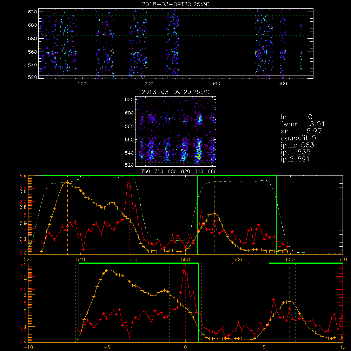351x351 pixels.
Task: Click the top plot title 2018-03-09T20:25:30
Action: click(x=176, y=4)
